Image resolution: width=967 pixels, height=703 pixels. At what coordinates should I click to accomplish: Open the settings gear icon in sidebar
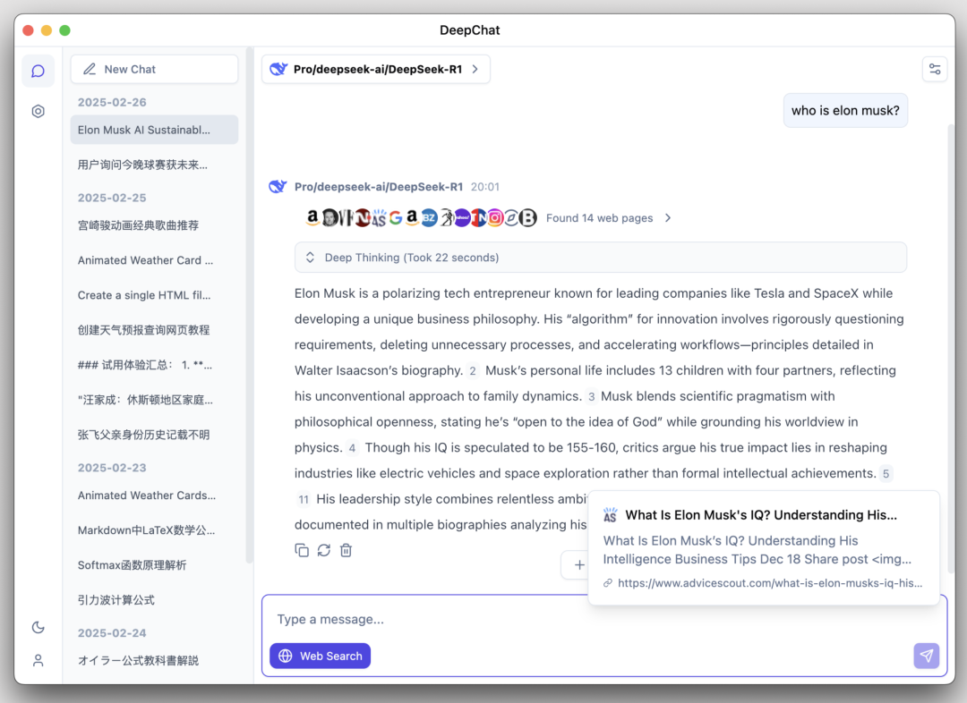tap(38, 111)
